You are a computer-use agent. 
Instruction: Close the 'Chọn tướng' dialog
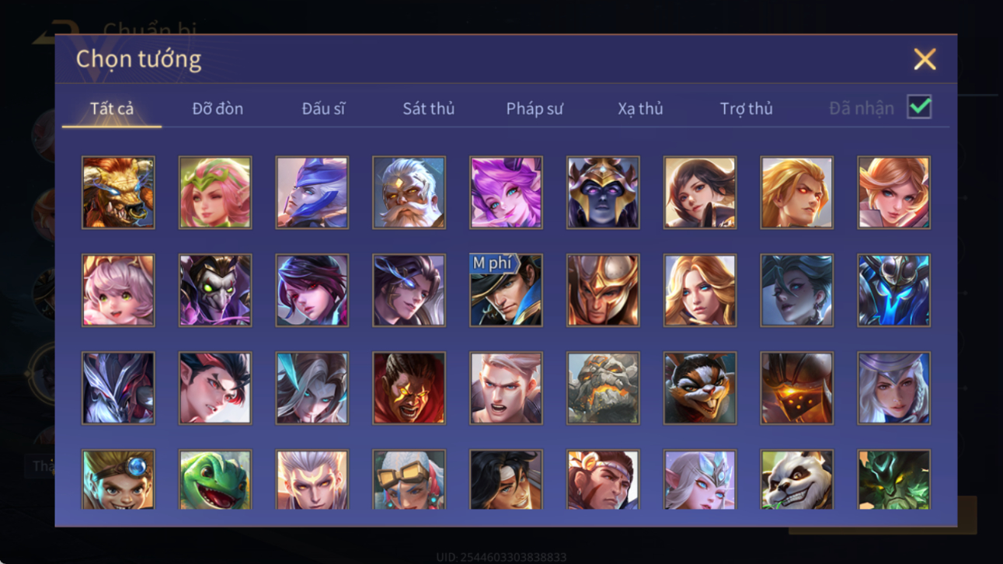(x=925, y=59)
